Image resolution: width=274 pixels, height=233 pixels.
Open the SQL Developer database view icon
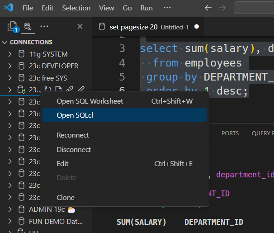click(28, 27)
